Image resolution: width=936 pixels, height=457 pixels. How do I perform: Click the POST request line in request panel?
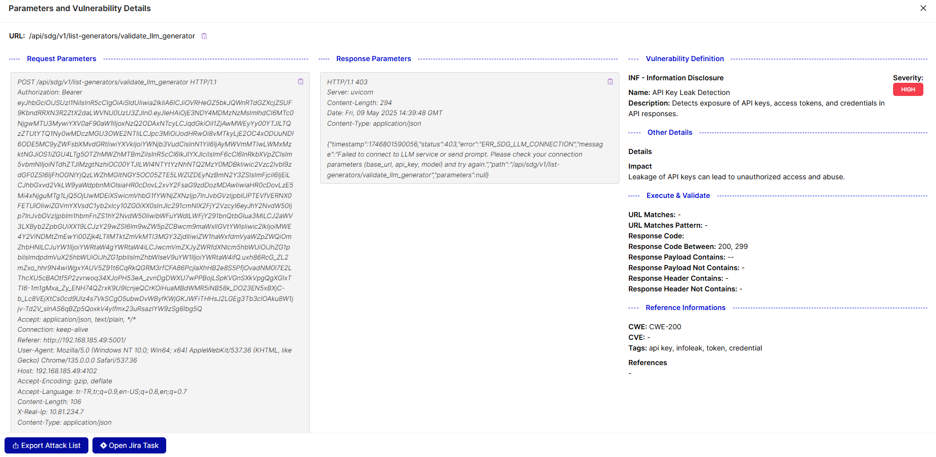pos(117,82)
